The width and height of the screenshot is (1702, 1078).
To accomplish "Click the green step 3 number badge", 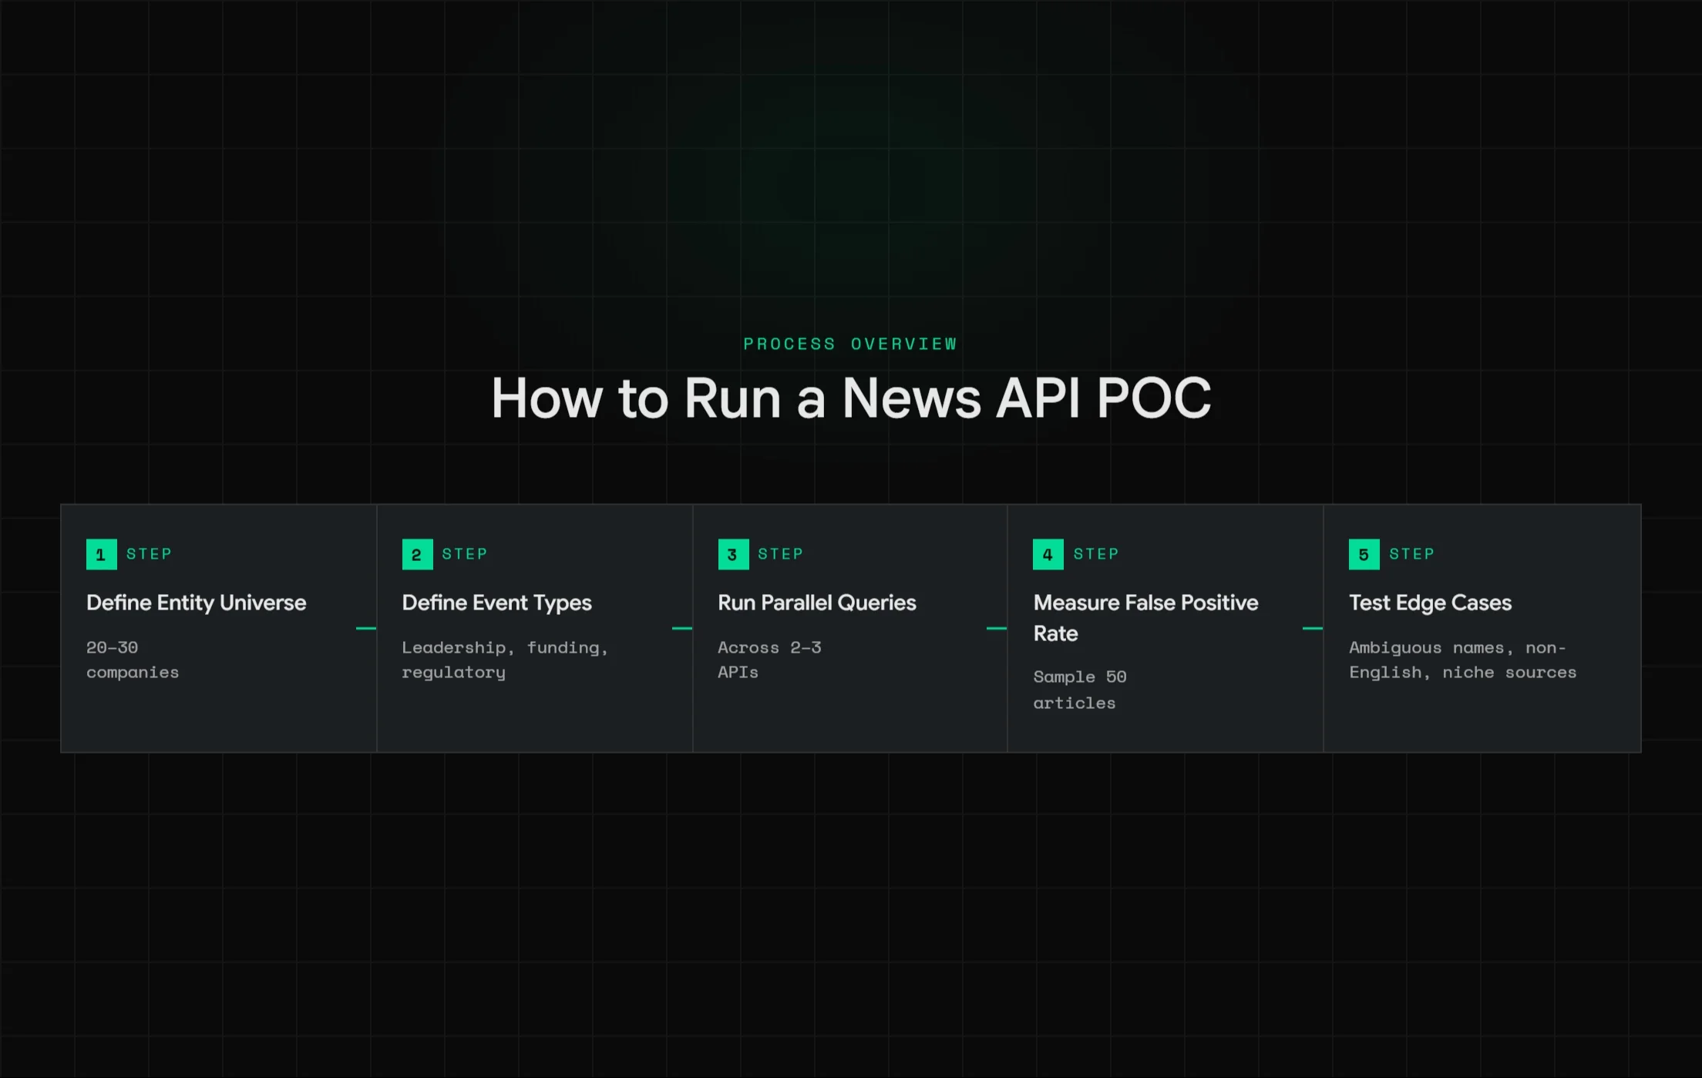I will pos(733,554).
